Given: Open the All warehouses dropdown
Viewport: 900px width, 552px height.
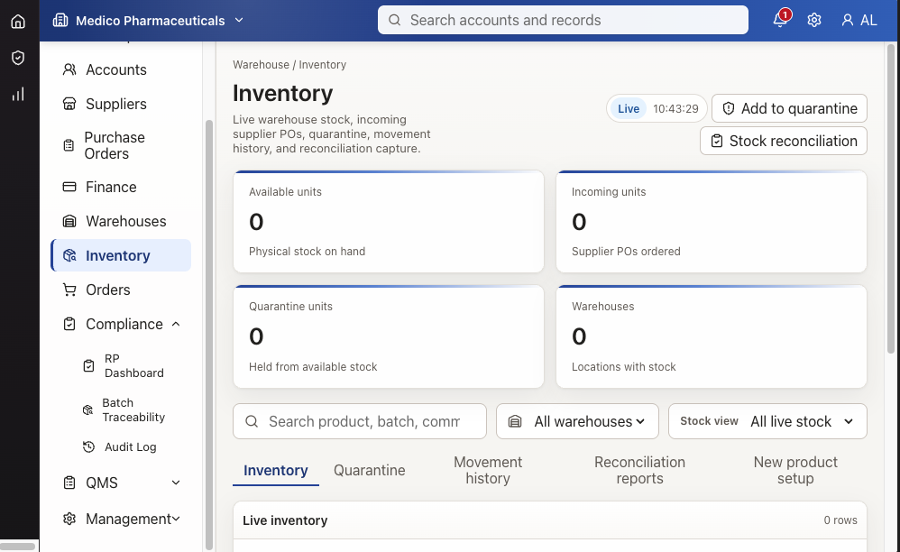Looking at the screenshot, I should click(577, 421).
